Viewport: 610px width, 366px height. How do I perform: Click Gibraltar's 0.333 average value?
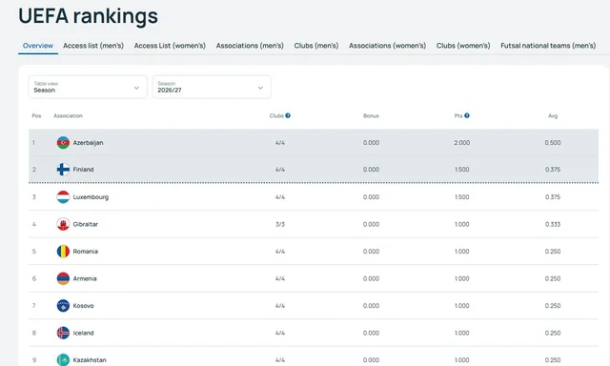(x=553, y=224)
